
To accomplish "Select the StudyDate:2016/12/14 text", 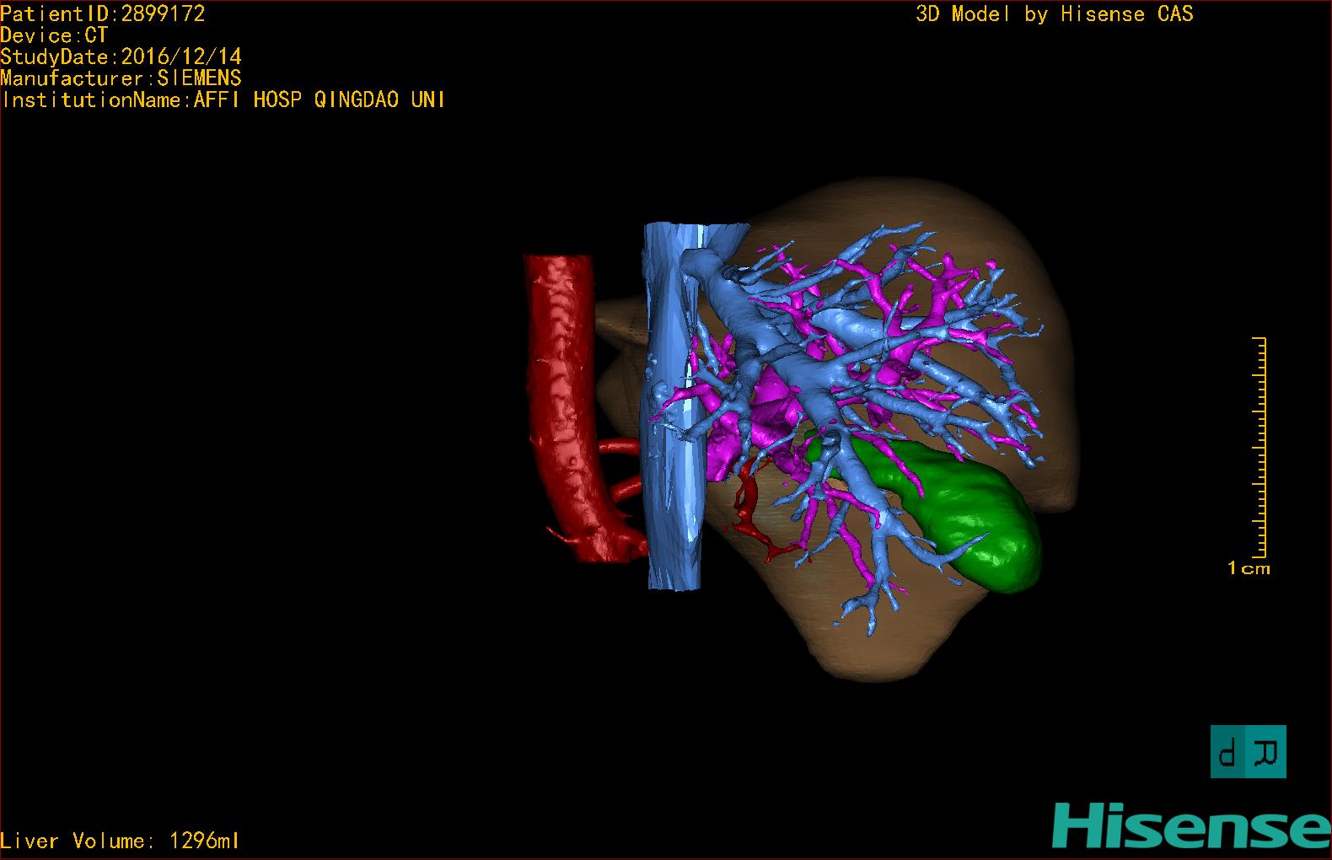I will (x=121, y=56).
